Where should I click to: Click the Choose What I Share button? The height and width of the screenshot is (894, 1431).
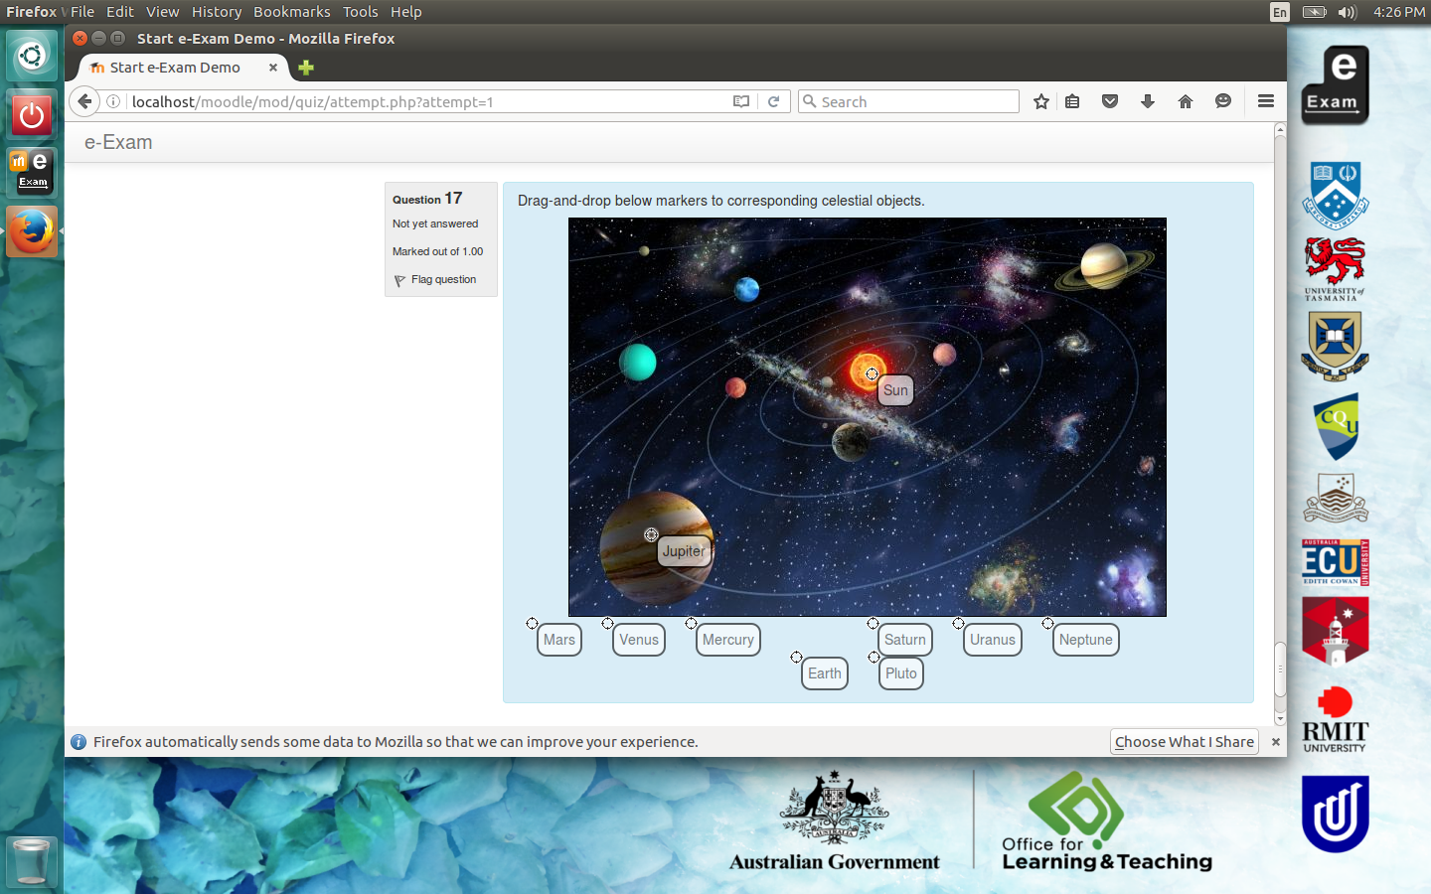point(1184,742)
